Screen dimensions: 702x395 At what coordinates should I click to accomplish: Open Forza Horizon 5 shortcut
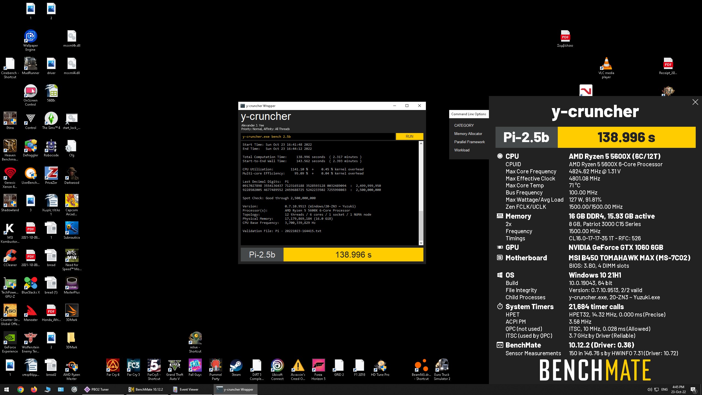click(318, 369)
